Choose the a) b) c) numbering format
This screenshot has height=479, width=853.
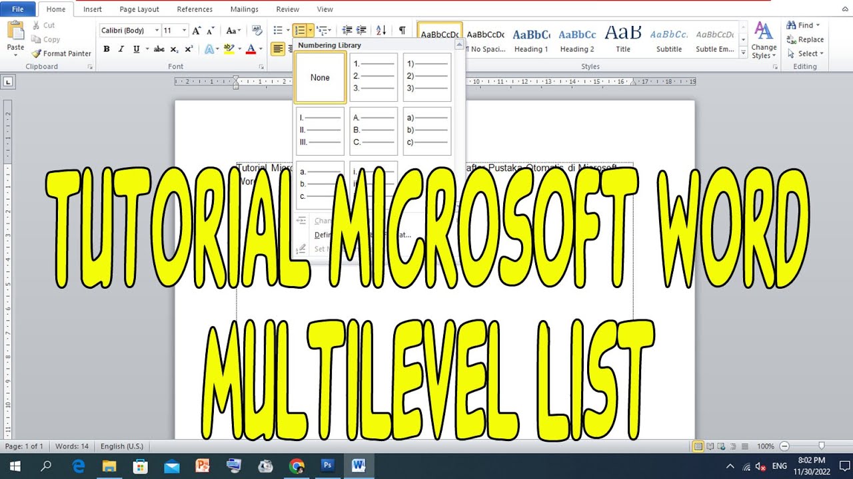tap(427, 131)
